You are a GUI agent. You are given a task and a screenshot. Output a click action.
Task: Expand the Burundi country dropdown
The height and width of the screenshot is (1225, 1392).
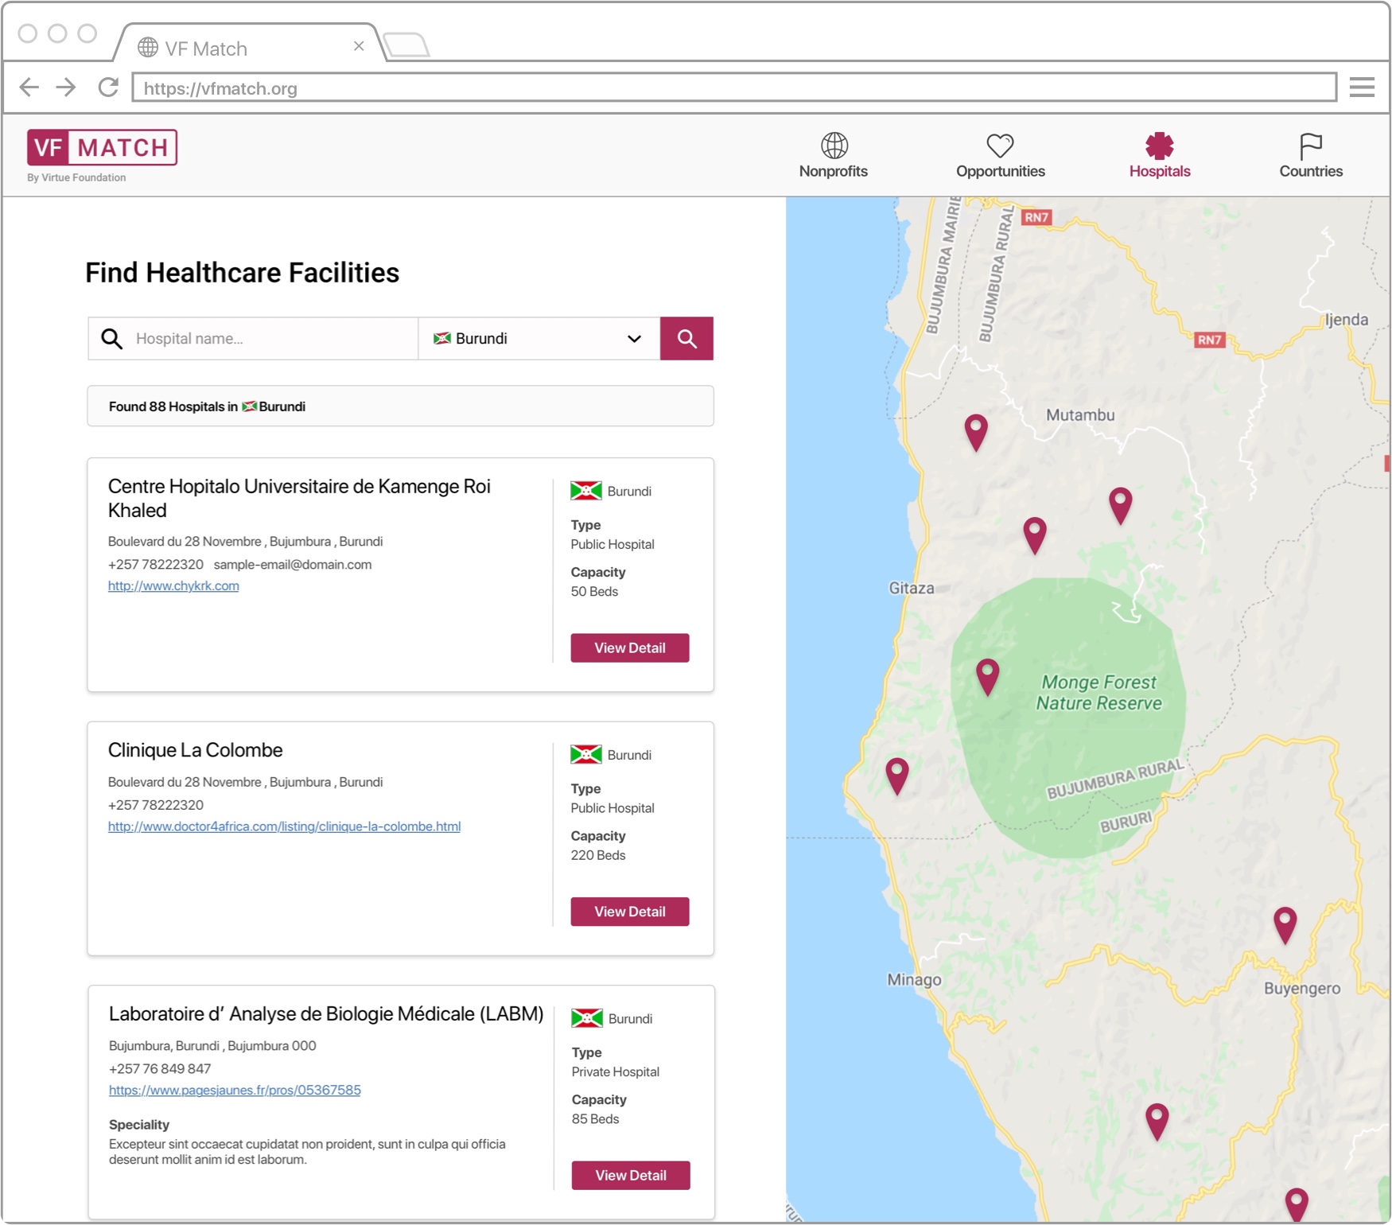pyautogui.click(x=539, y=339)
